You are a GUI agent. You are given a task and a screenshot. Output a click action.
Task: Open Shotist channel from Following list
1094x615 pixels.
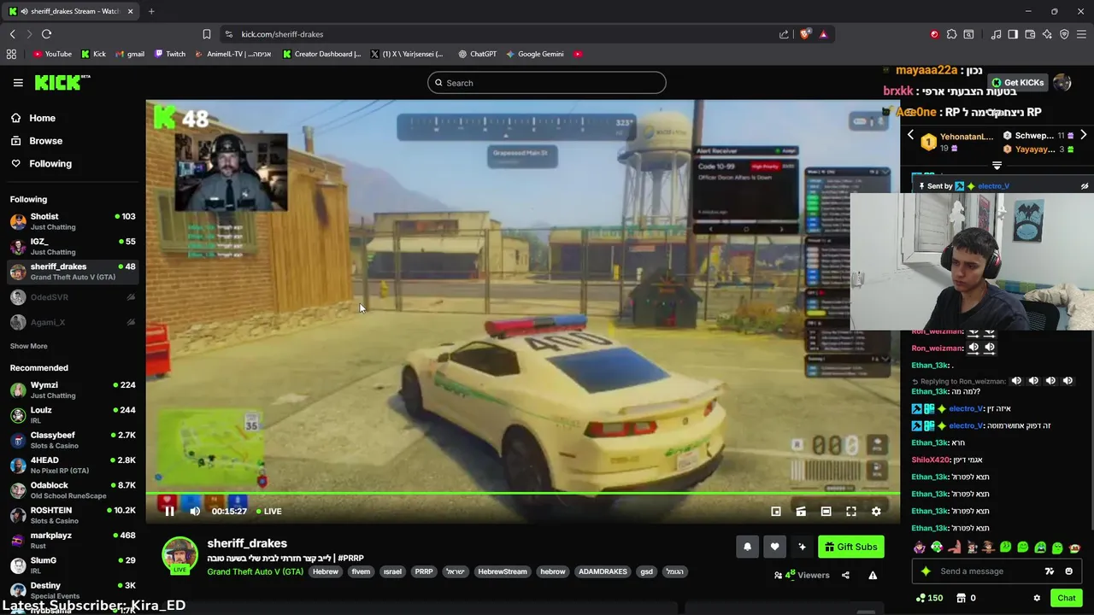click(73, 221)
